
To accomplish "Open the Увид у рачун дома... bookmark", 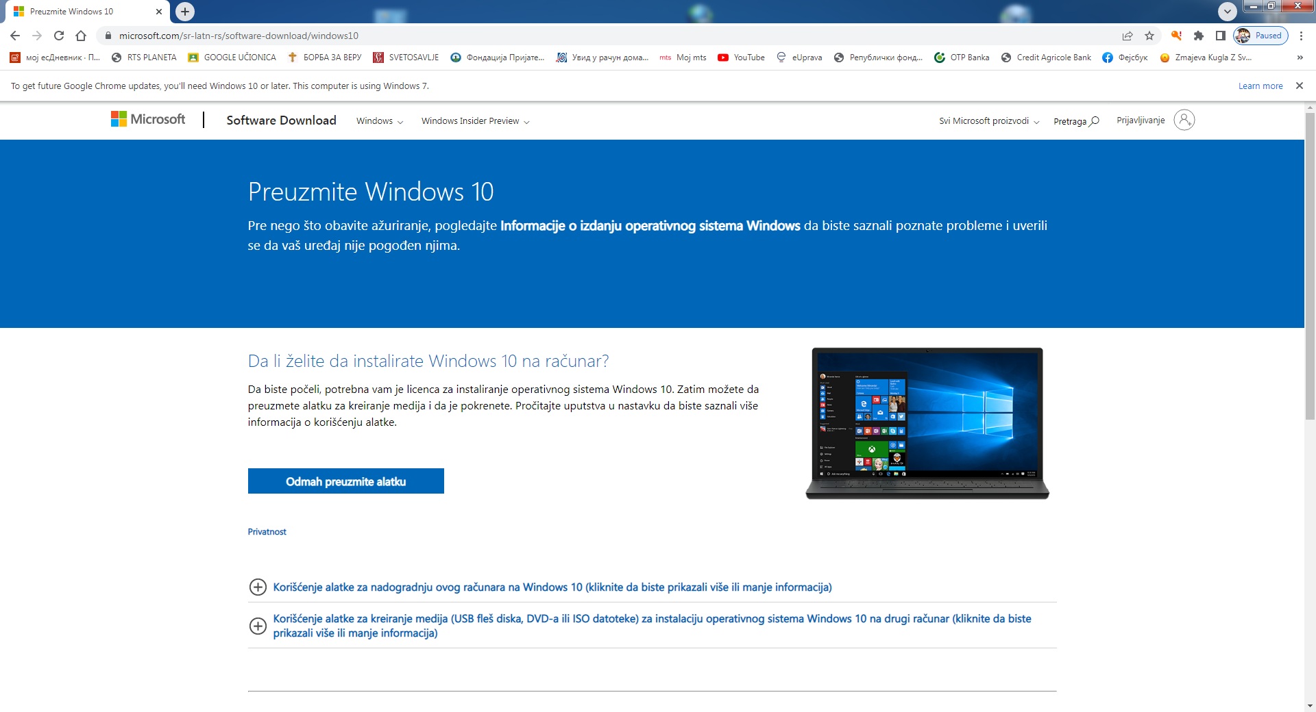I will (x=602, y=58).
